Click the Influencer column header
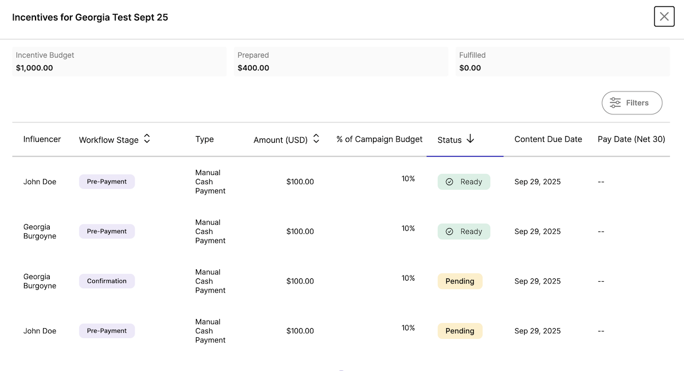The image size is (684, 371). click(42, 139)
